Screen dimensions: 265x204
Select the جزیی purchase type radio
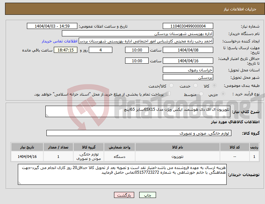(x=223, y=94)
